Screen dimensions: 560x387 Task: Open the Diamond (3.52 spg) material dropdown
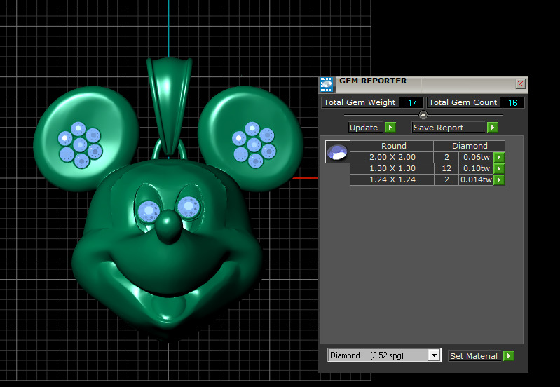pos(434,355)
